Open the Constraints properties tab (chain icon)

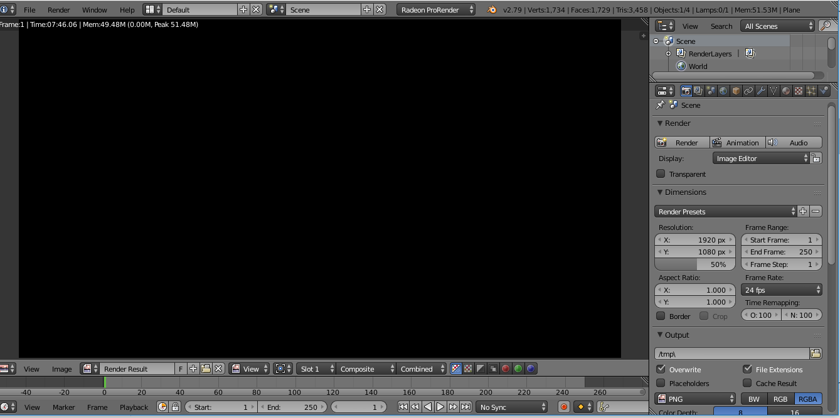tap(748, 91)
